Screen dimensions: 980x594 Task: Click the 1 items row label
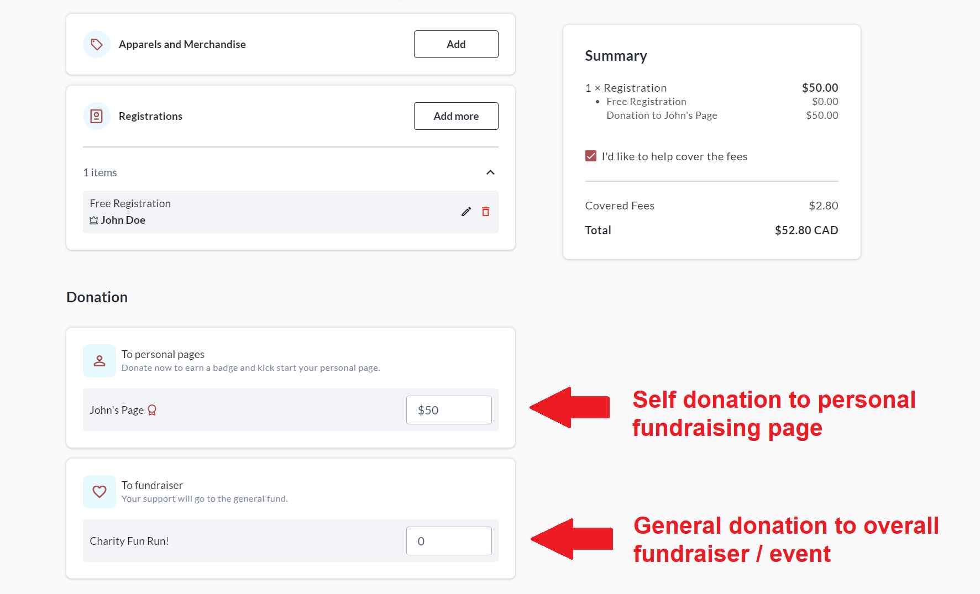(x=100, y=172)
